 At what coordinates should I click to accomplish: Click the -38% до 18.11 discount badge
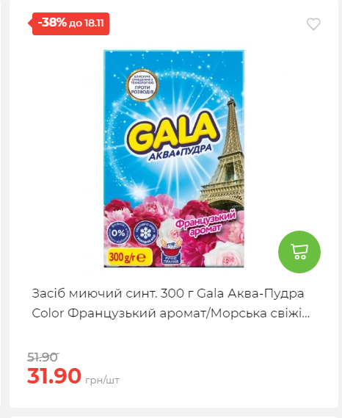(70, 24)
